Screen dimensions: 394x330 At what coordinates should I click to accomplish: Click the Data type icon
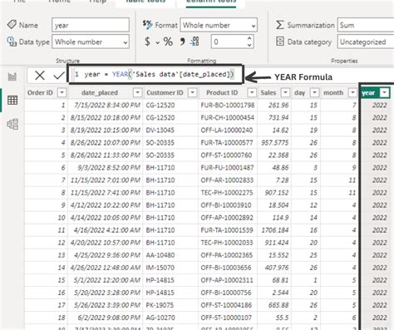pos(12,42)
